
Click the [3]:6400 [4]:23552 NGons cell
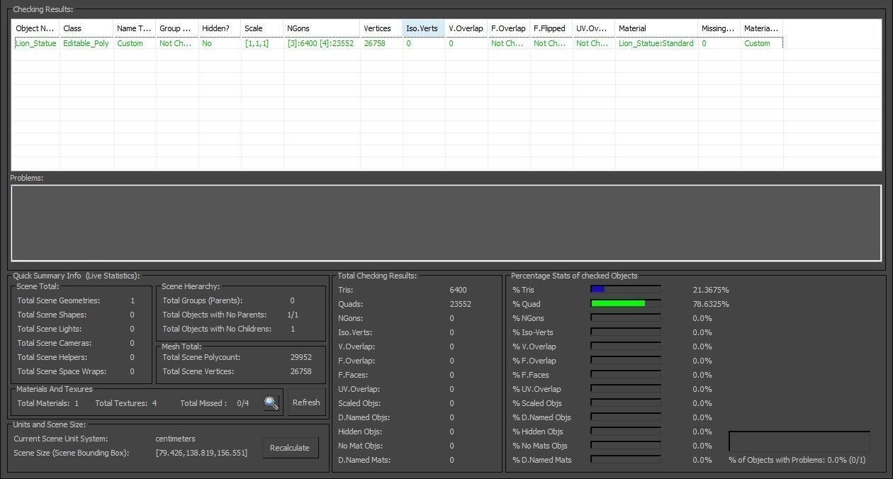(x=320, y=43)
